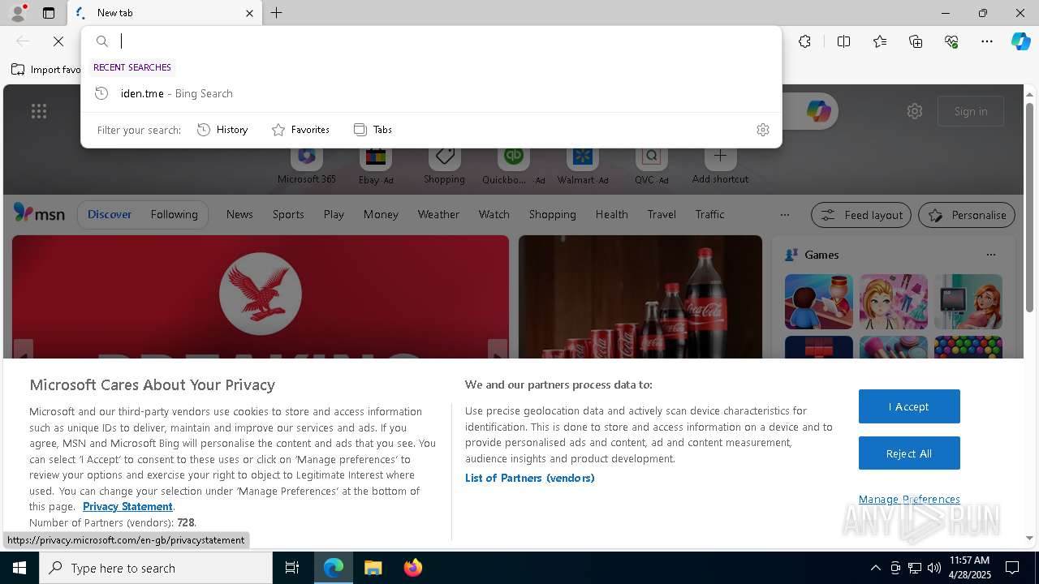Open the Extensions icon in toolbar
This screenshot has width=1039, height=584.
[804, 41]
